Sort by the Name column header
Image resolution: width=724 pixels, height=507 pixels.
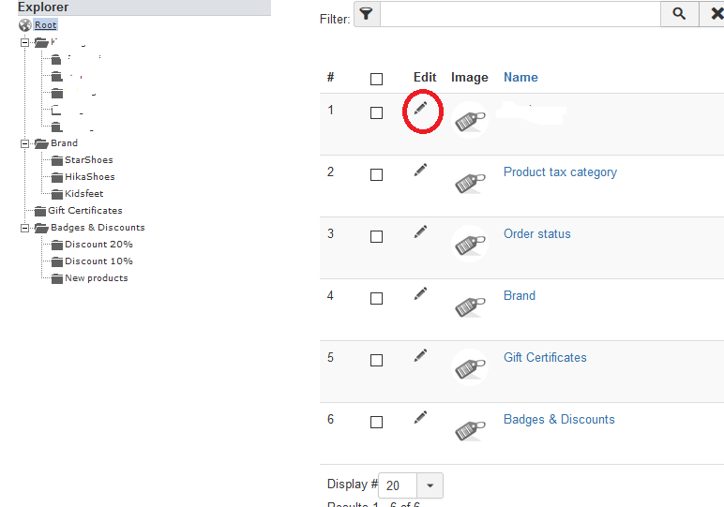point(520,78)
